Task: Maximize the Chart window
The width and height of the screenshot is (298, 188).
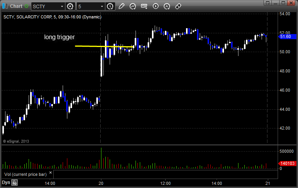Action: [284, 3]
